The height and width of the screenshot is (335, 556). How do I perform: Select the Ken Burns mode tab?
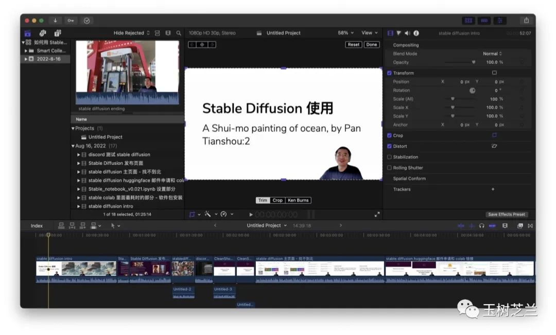(298, 200)
